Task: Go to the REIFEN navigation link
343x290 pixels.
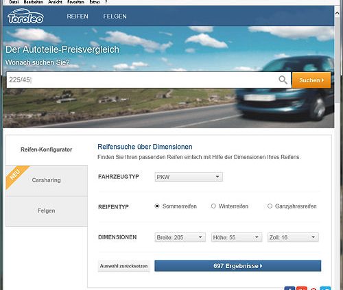Action: pyautogui.click(x=78, y=16)
